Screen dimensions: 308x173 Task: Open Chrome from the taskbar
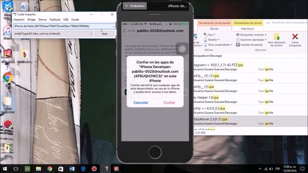tap(50, 169)
